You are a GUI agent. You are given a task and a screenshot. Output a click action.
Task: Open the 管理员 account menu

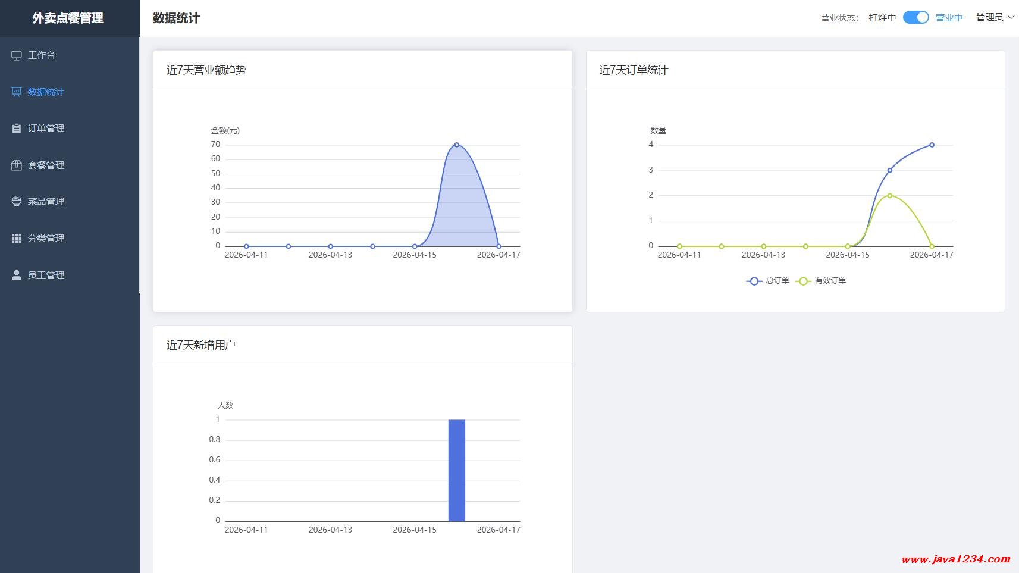click(989, 17)
